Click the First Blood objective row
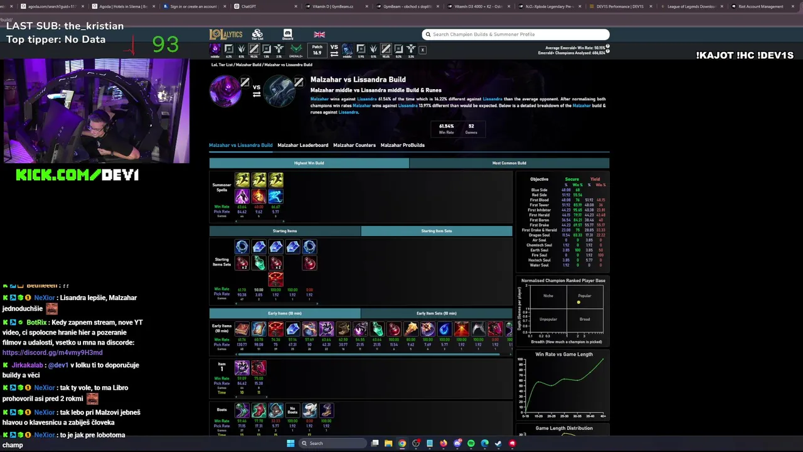The height and width of the screenshot is (452, 803). tap(563, 200)
